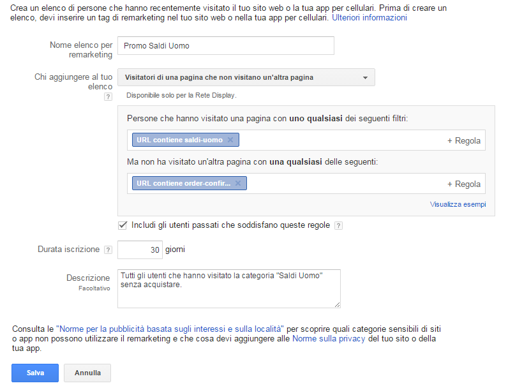Select the 'URL contiene saldi-uomo' rule chip
The width and height of the screenshot is (515, 388).
178,140
